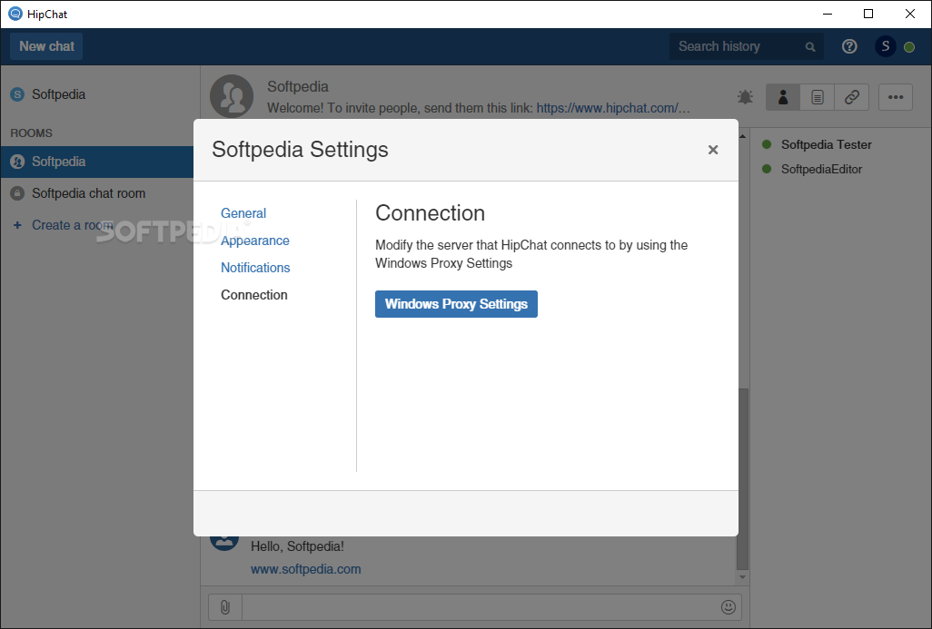Image resolution: width=932 pixels, height=629 pixels.
Task: Click the S icon beside Softpedia lobby
Action: 17,94
